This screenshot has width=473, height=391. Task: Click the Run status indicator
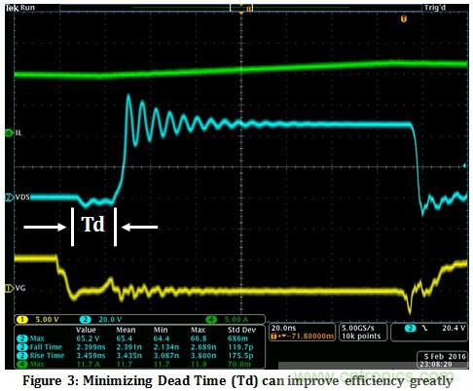click(27, 8)
